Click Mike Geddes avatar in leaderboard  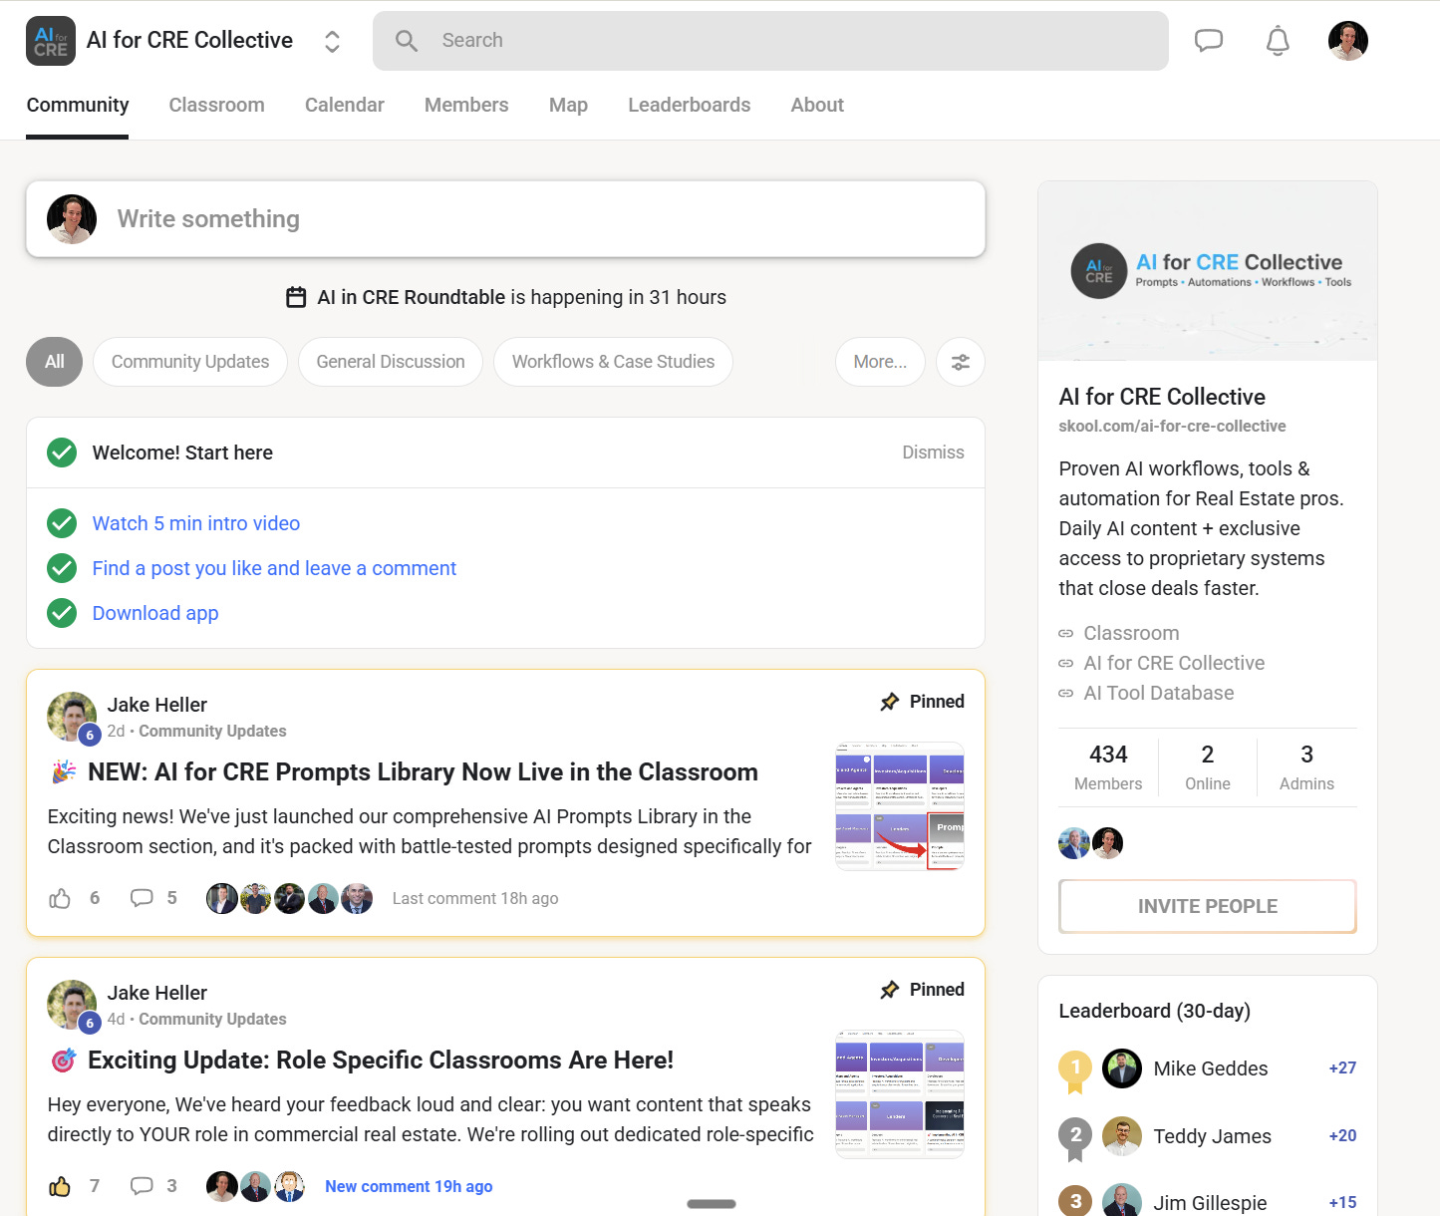click(x=1122, y=1068)
